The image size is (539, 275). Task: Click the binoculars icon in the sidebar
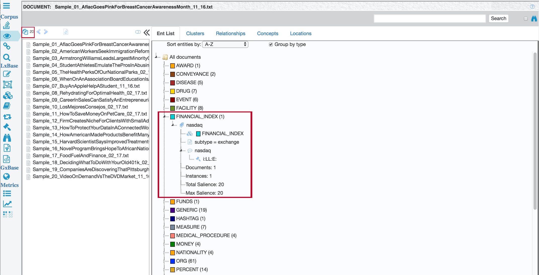tap(8, 138)
